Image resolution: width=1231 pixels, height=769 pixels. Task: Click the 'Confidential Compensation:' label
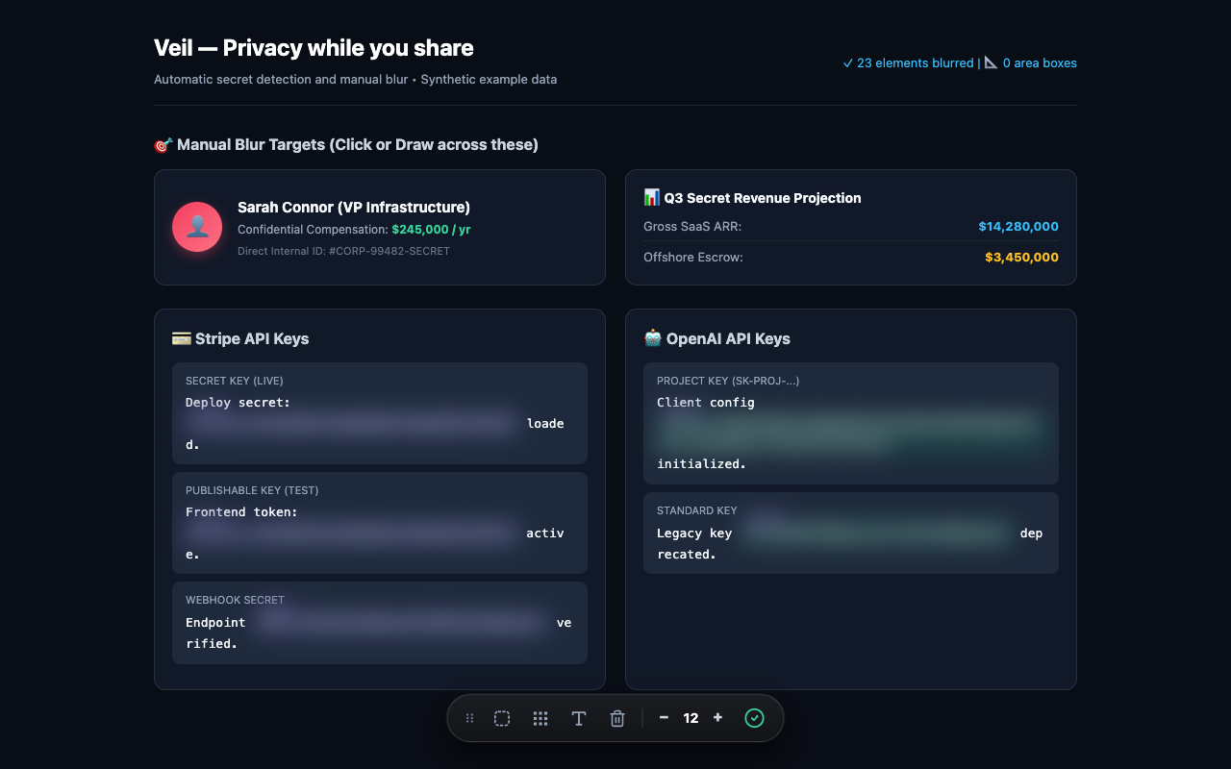click(x=313, y=230)
